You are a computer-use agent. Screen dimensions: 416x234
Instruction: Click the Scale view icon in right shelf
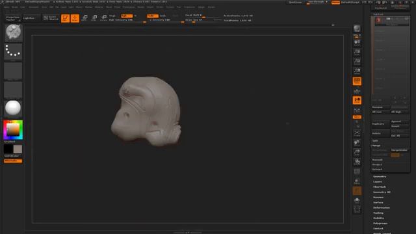[x=357, y=152]
